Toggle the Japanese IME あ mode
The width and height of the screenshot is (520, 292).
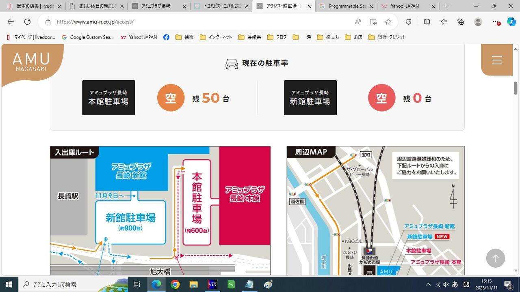click(455, 284)
